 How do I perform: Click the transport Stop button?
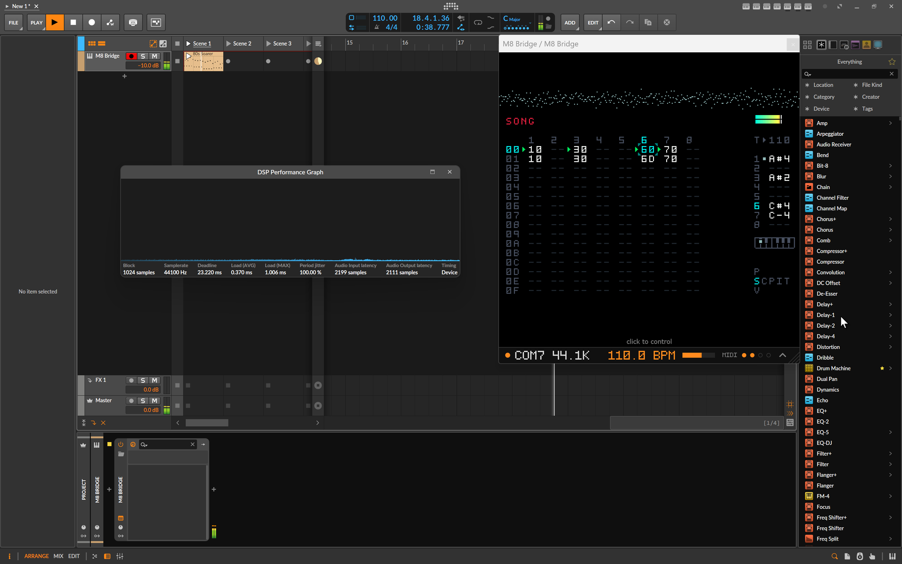pyautogui.click(x=73, y=22)
